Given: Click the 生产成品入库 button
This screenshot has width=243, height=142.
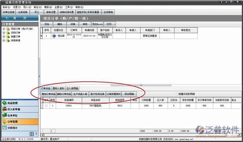Looking at the screenshot, I should tap(80, 94).
